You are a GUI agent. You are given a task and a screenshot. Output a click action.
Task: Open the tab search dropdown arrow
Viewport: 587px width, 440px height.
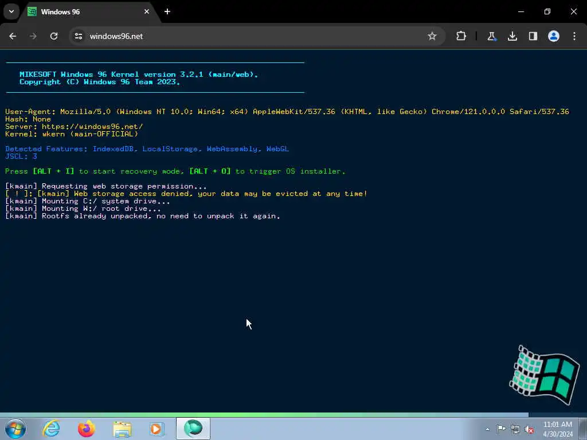[x=11, y=11]
